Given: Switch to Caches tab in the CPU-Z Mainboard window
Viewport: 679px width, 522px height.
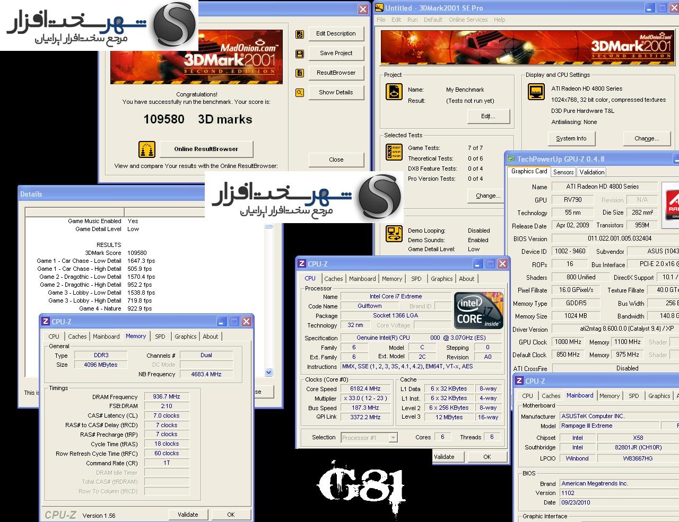Looking at the screenshot, I should 551,396.
